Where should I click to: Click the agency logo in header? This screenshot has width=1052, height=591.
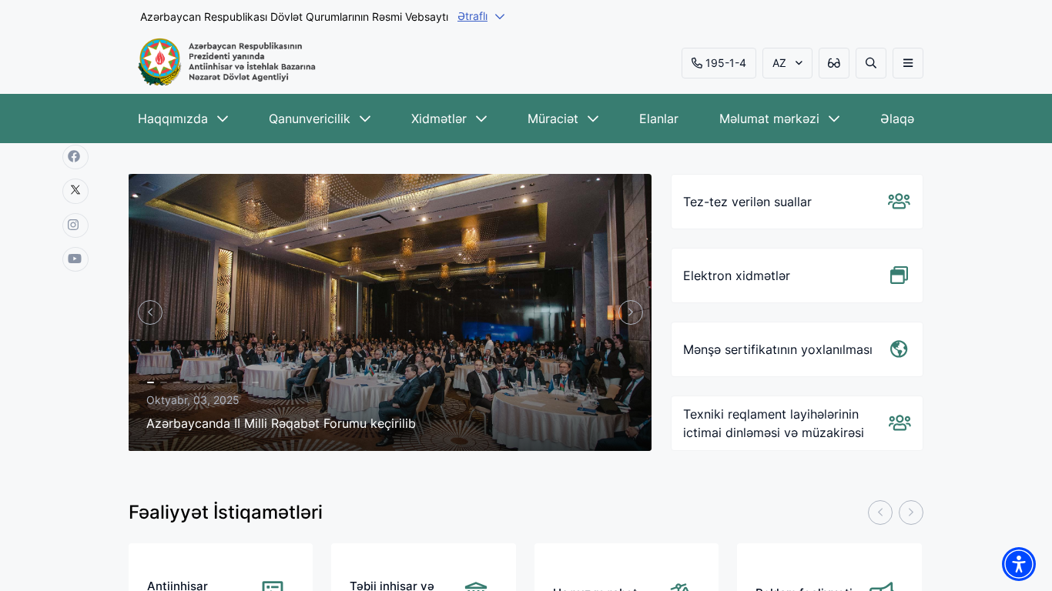pos(226,62)
